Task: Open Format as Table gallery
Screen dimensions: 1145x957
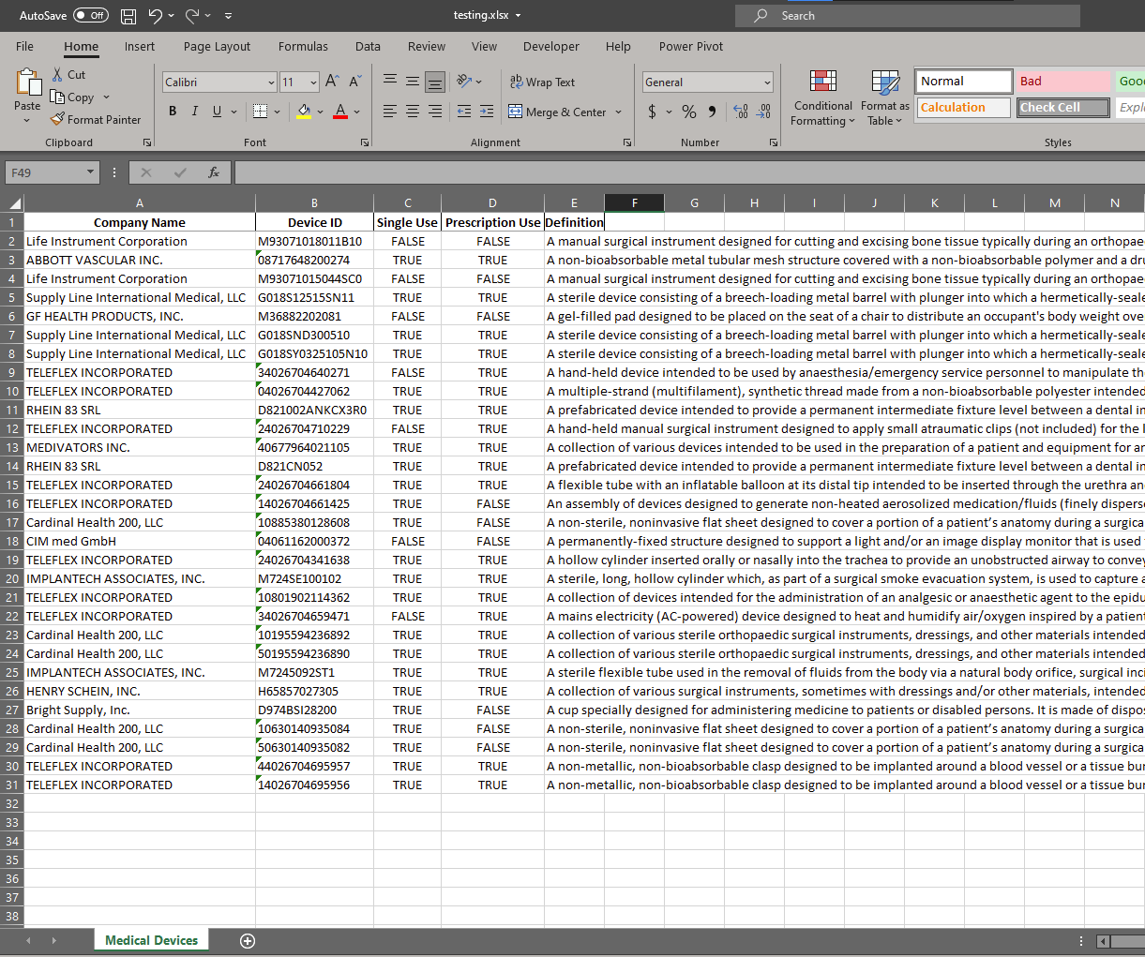Action: coord(885,97)
